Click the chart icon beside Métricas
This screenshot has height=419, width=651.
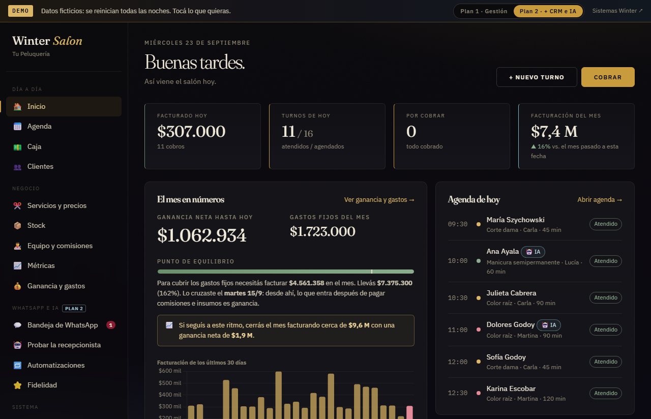click(17, 266)
